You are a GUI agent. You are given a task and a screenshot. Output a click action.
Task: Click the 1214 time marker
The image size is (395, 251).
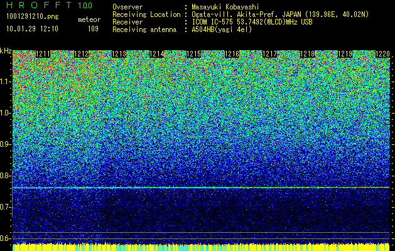(x=157, y=54)
